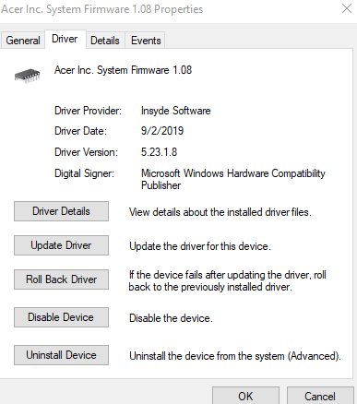The image size is (357, 404).
Task: Confirm with the OK button
Action: [245, 396]
